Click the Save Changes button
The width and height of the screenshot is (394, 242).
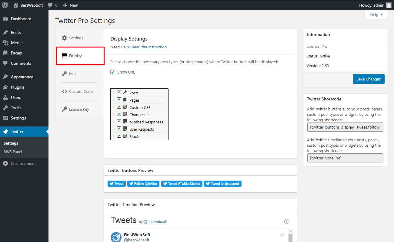pos(369,79)
